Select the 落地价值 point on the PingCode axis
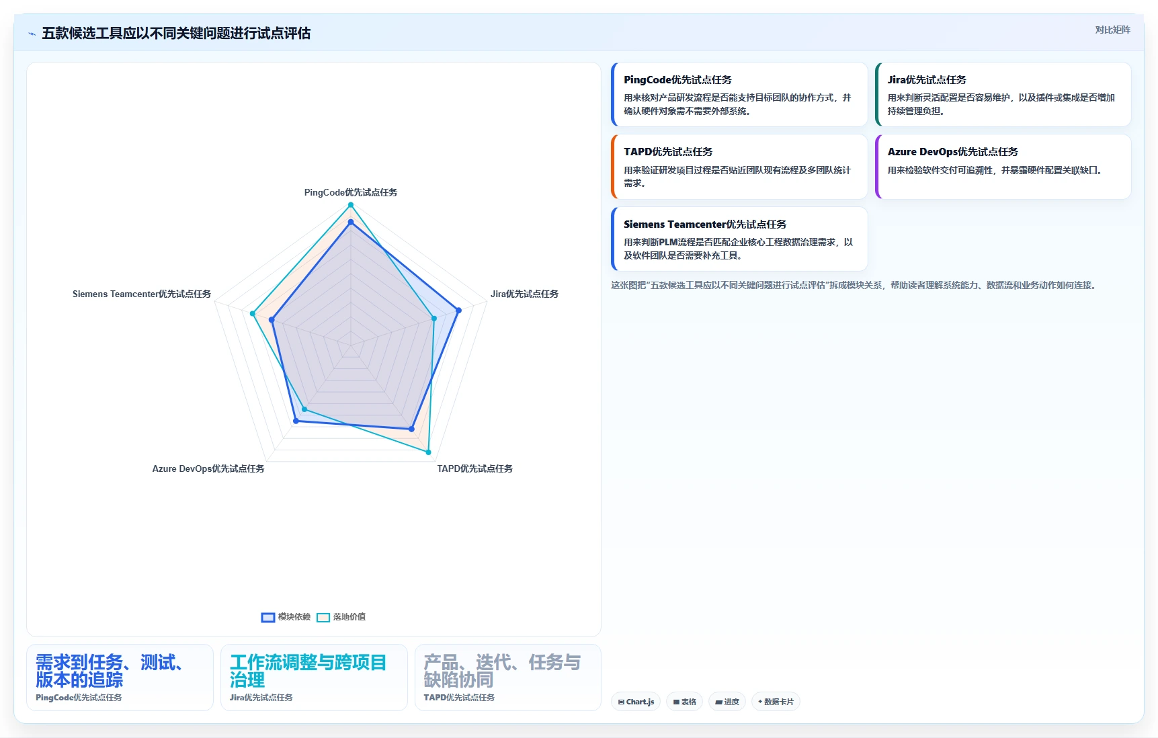 click(x=350, y=205)
